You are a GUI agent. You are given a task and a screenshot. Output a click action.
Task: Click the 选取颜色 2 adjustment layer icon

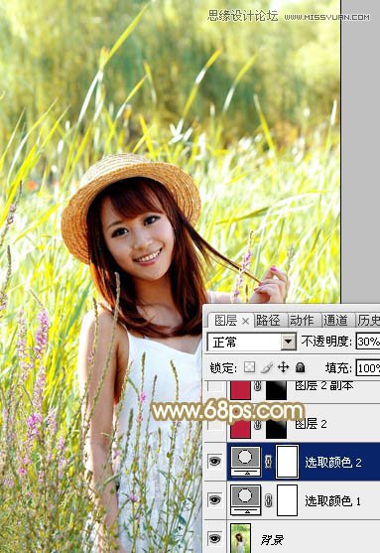246,462
